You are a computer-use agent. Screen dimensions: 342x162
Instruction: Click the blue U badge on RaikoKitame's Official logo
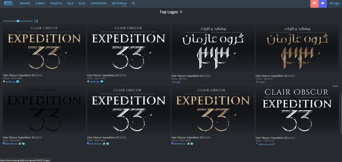click(x=192, y=144)
